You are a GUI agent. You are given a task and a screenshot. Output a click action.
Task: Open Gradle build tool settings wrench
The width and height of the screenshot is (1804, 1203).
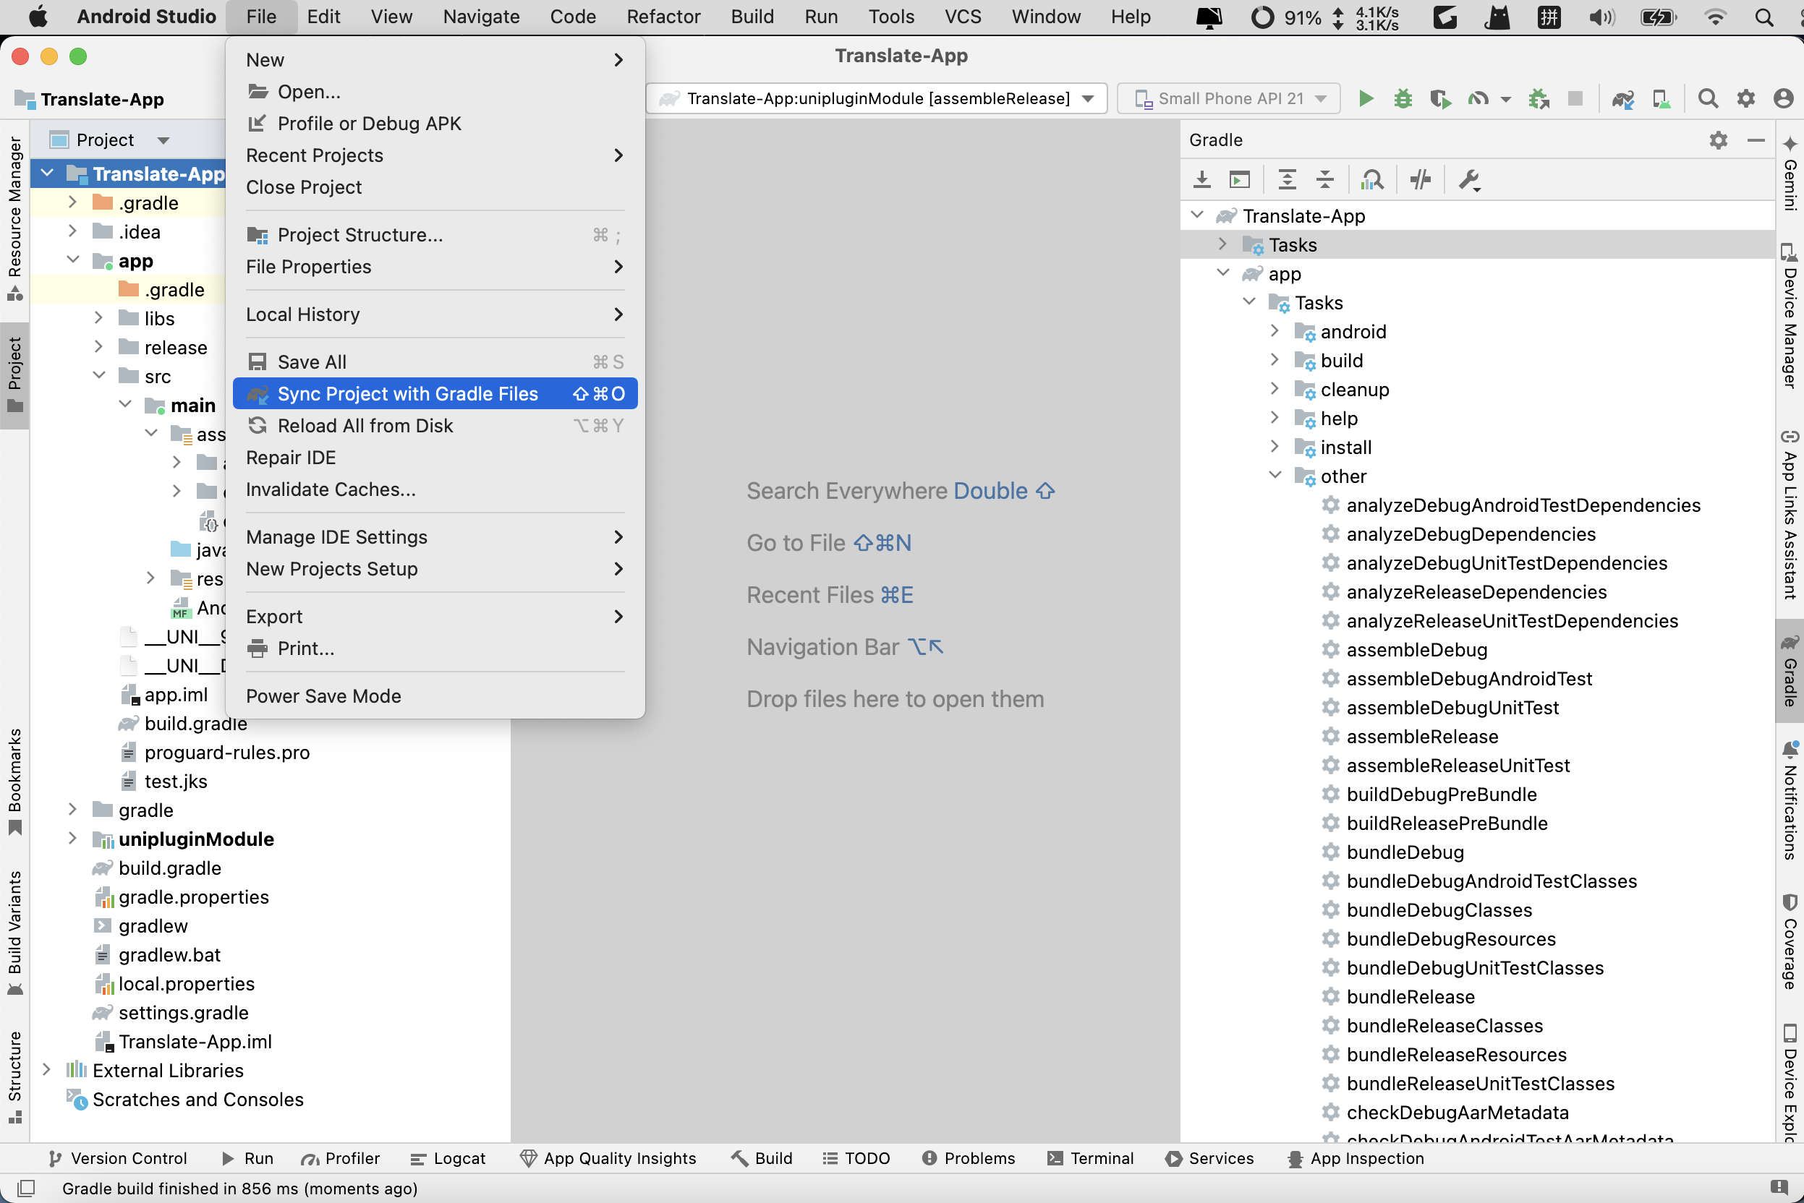[1468, 179]
